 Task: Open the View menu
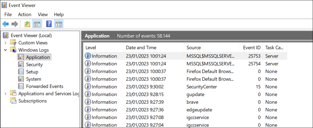43,15
